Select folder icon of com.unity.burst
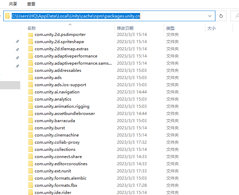Image resolution: width=239 pixels, height=195 pixels. click(31, 128)
